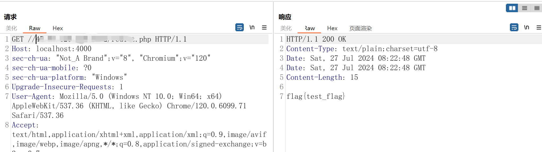Image resolution: width=542 pixels, height=152 pixels.
Task: Toggle \n non-printable characters in response panel
Action: point(527,27)
